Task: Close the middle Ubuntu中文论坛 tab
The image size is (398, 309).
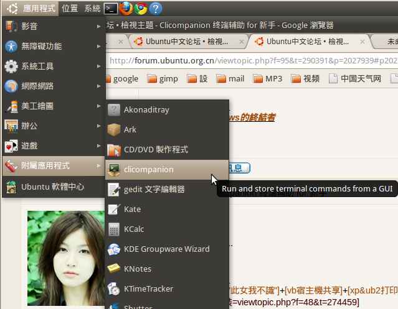Action: coord(242,42)
